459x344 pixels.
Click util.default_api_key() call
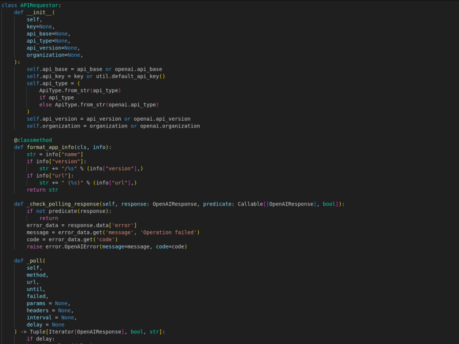tap(130, 76)
